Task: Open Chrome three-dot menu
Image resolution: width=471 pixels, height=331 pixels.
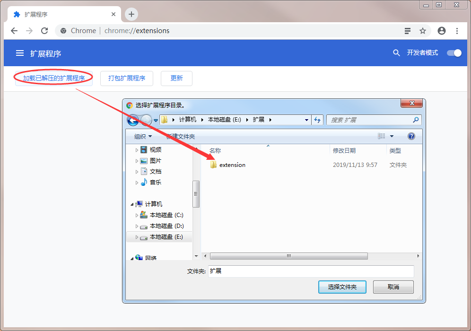Action: [457, 31]
